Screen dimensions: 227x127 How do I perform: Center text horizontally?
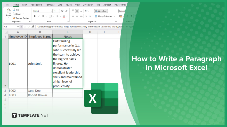77,16
